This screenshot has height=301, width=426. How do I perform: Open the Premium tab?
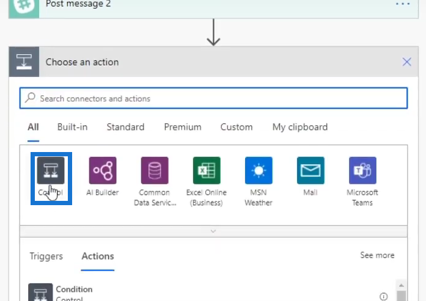point(183,127)
